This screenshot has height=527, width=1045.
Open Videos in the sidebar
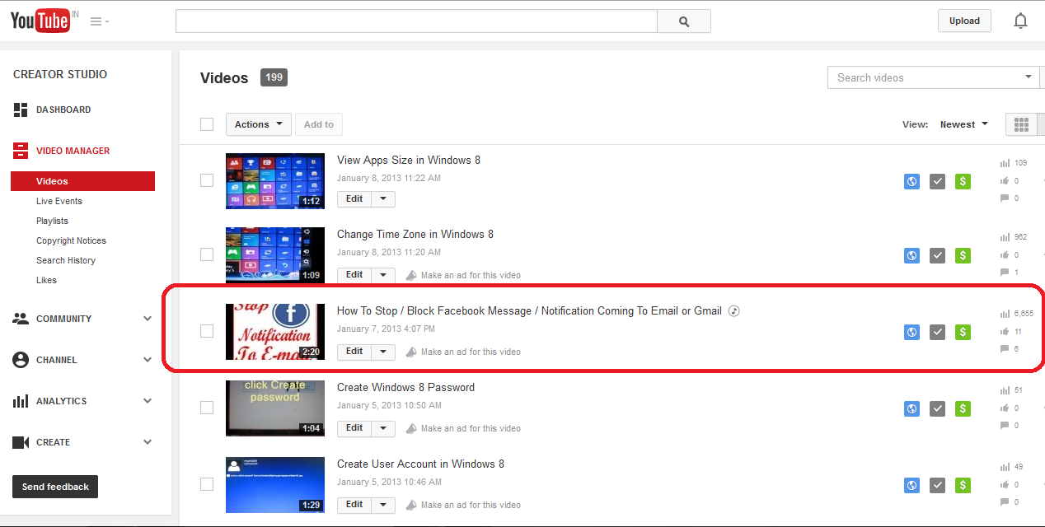82,181
